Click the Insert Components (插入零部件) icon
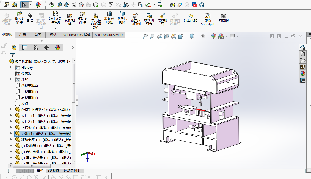 [x=19, y=14]
